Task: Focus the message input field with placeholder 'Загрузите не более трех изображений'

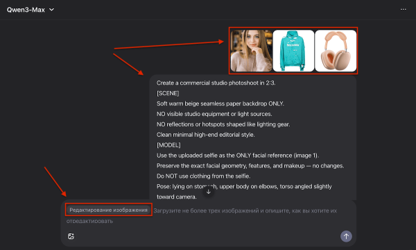Action: pos(208,216)
